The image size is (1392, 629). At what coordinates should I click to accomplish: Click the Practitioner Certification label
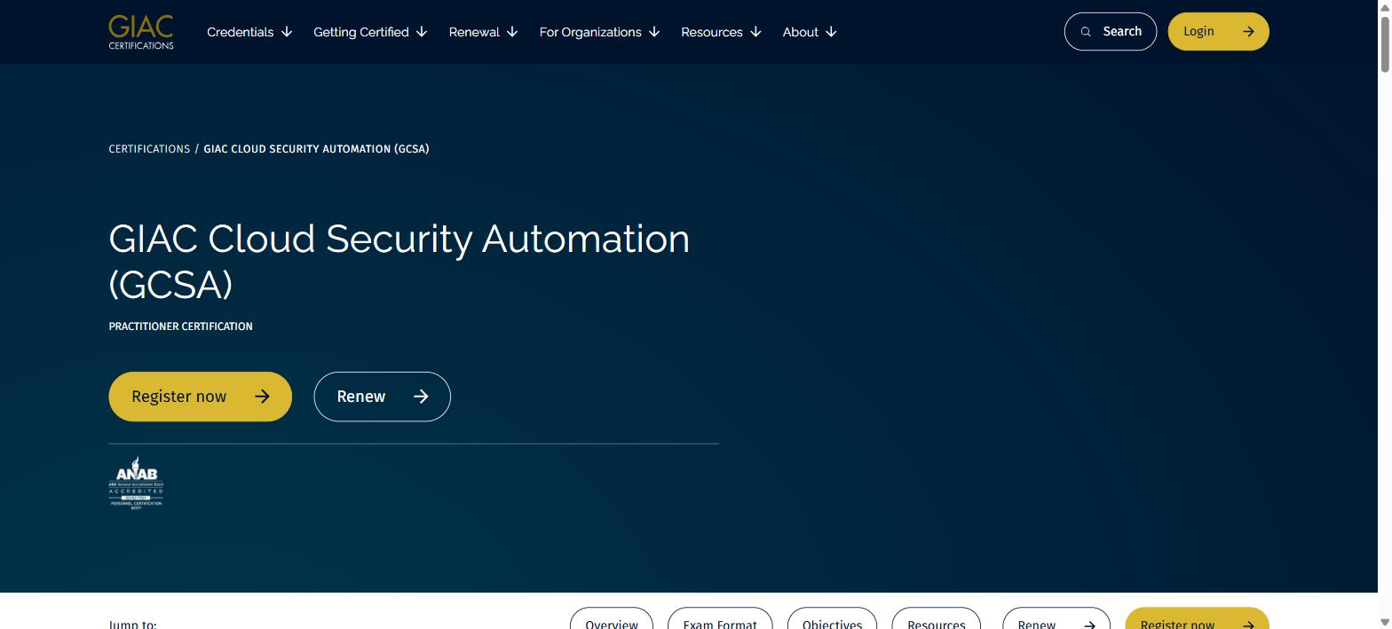tap(181, 326)
